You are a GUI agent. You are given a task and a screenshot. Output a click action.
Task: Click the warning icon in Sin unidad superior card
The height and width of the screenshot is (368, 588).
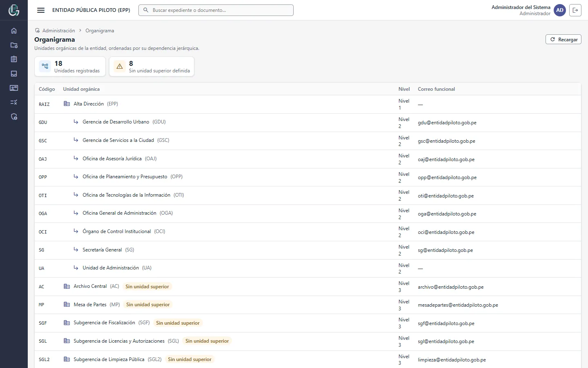coord(120,66)
